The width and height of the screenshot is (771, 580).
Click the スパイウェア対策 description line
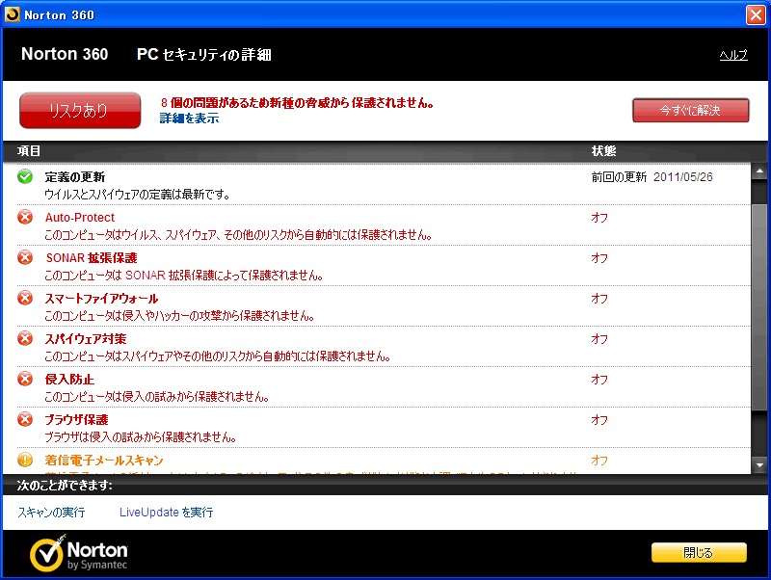tap(218, 356)
